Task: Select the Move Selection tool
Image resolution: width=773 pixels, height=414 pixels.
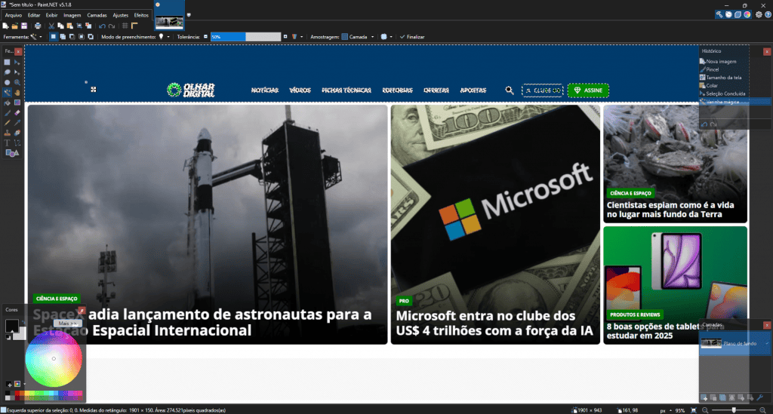Action: coord(17,72)
